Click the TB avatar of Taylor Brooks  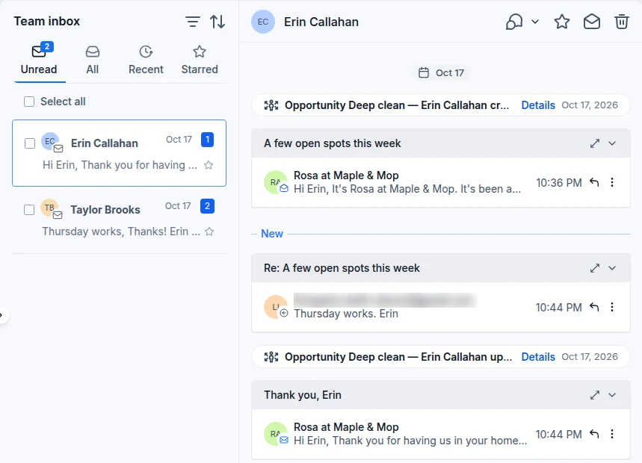click(49, 208)
